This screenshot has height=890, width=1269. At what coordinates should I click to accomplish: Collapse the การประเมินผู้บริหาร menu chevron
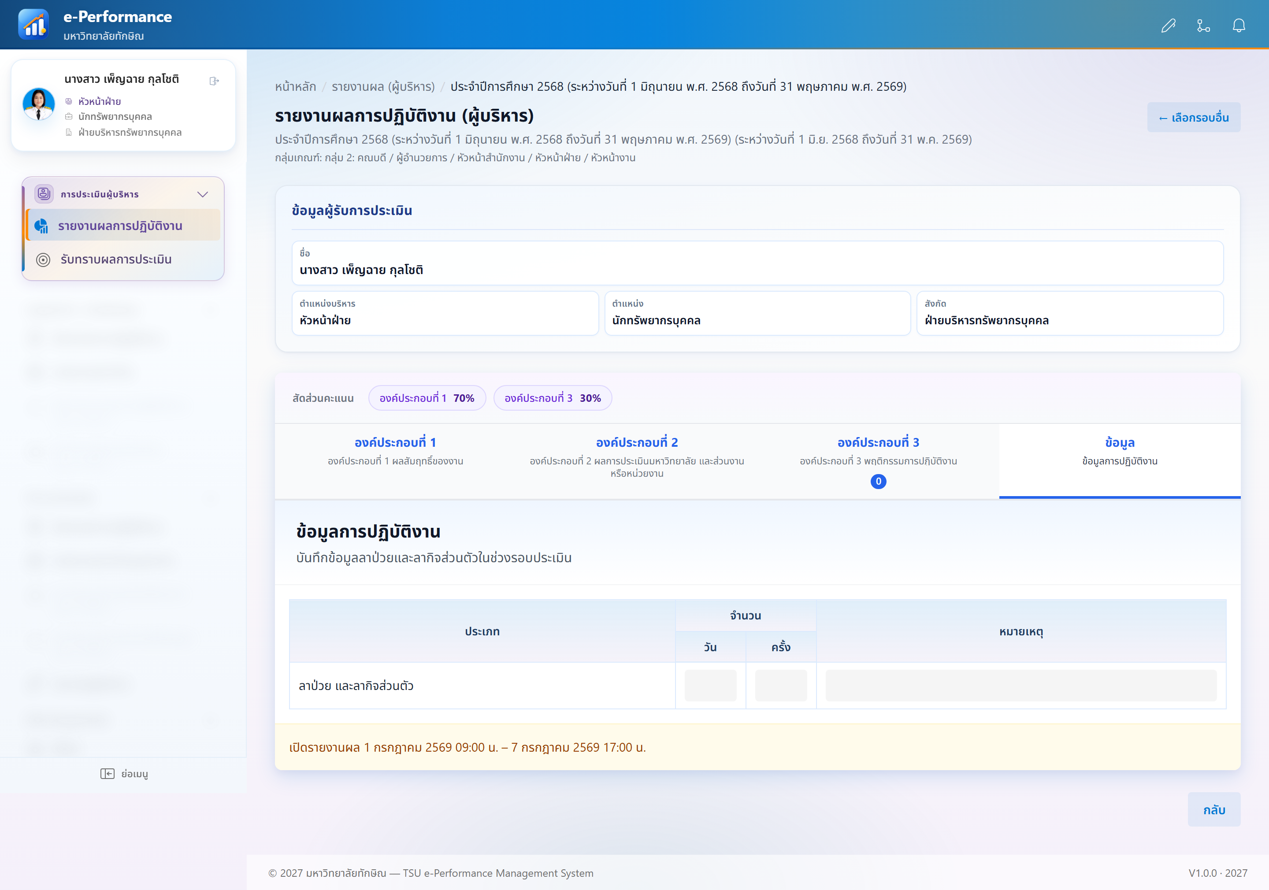point(203,194)
